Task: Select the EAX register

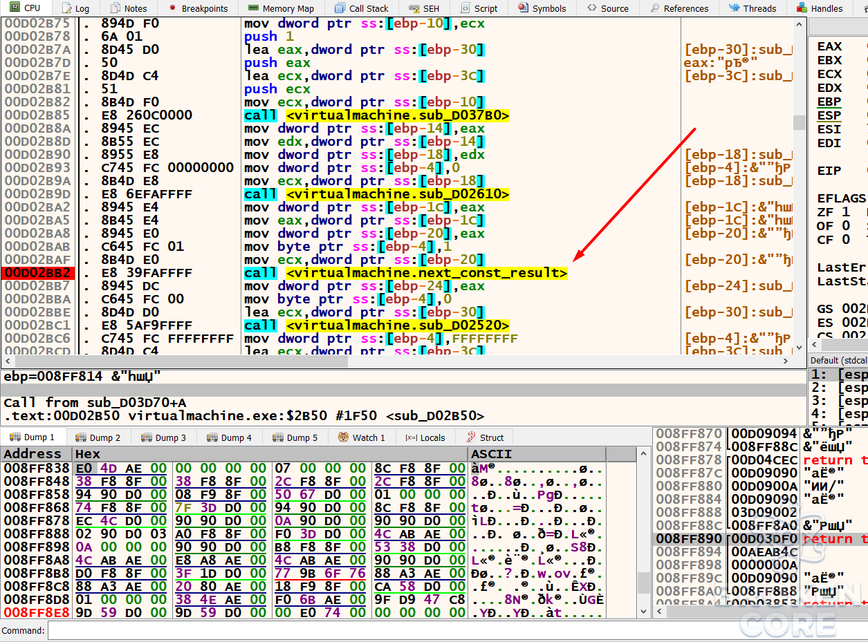Action: pyautogui.click(x=829, y=46)
